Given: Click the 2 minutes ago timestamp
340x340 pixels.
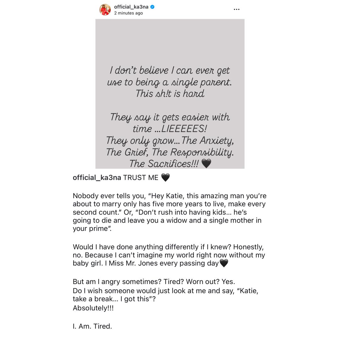Looking at the screenshot, I should [x=128, y=13].
